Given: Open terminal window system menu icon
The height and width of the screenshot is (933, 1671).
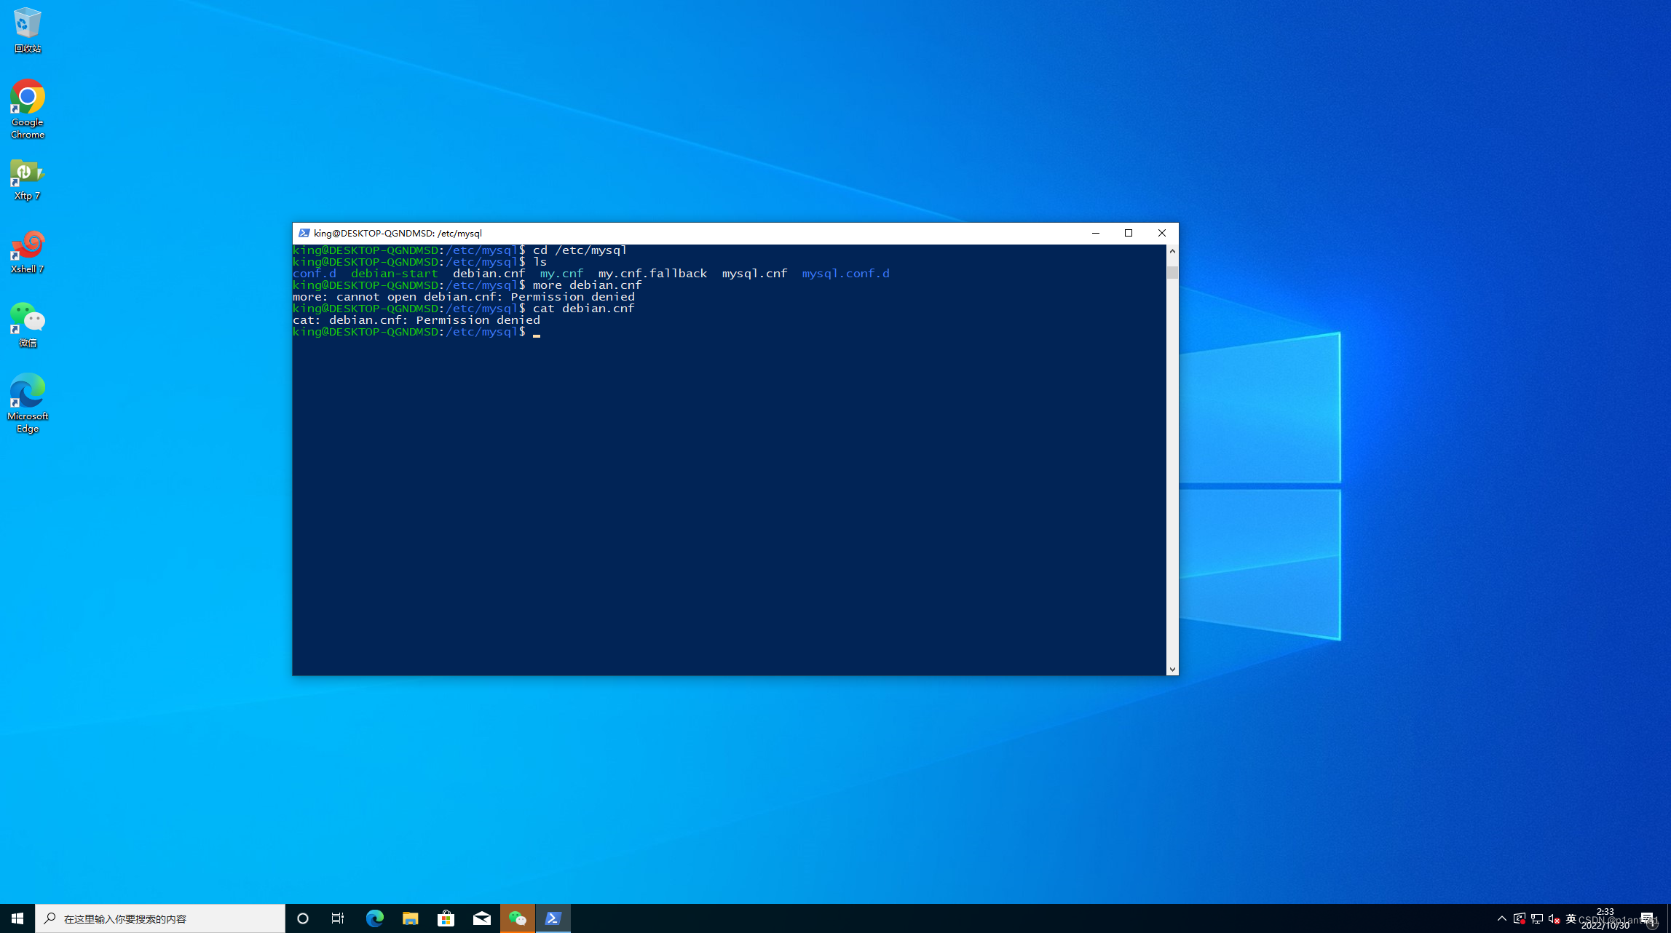Looking at the screenshot, I should (304, 233).
